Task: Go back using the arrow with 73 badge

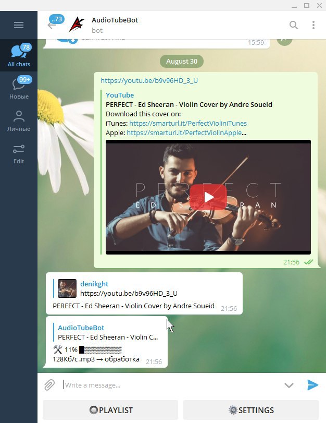Action: pyautogui.click(x=52, y=25)
